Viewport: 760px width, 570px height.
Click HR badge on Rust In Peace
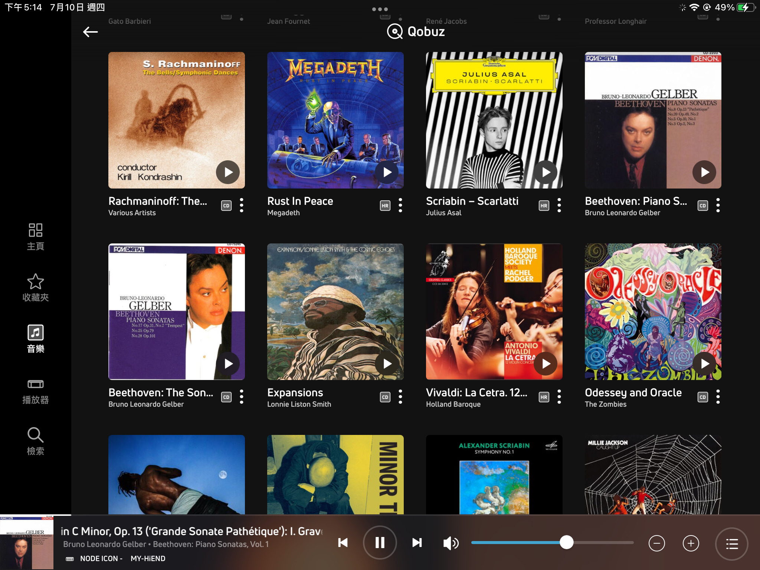click(385, 206)
